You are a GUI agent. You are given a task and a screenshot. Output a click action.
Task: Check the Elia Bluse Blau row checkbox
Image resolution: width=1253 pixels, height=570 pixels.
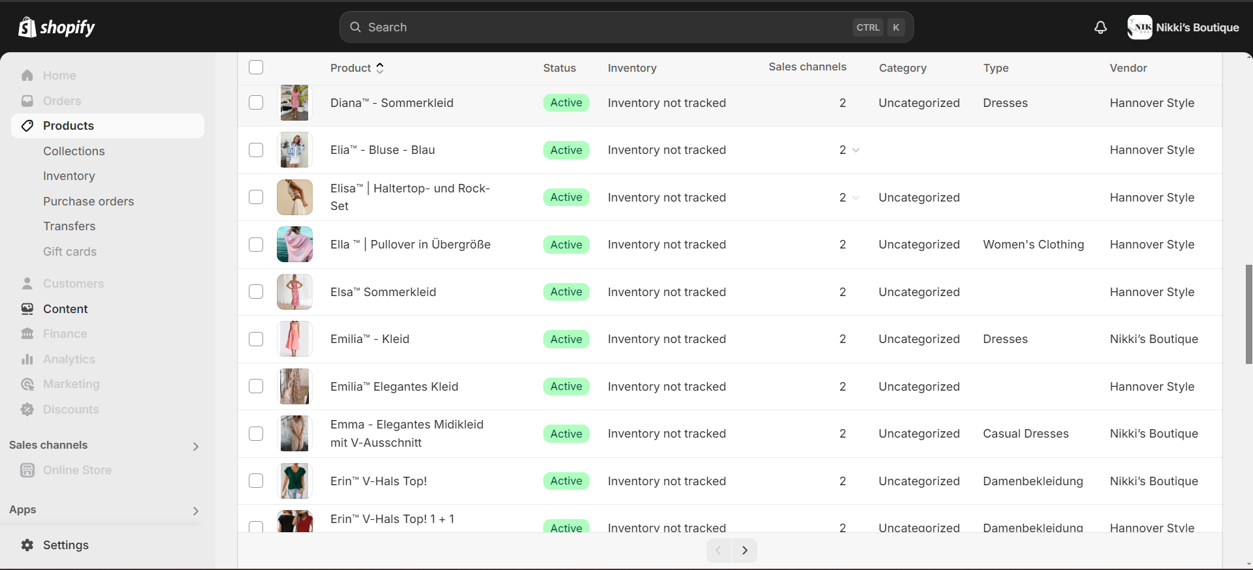(x=256, y=150)
